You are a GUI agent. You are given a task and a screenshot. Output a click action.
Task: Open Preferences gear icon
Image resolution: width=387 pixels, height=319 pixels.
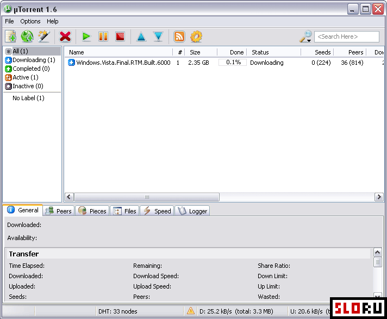(196, 36)
